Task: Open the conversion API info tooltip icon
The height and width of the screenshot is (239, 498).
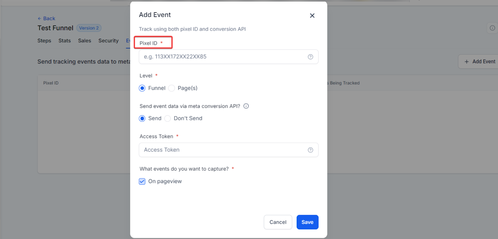Action: tap(246, 106)
